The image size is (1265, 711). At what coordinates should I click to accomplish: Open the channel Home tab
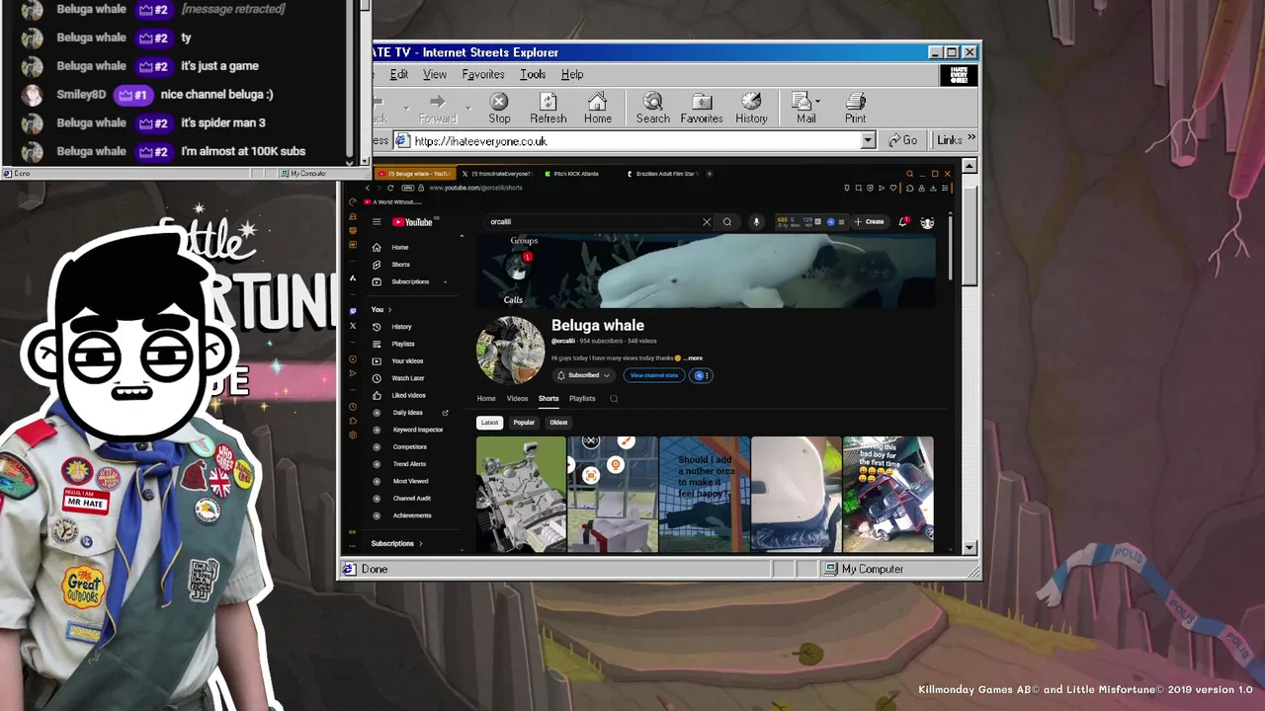pyautogui.click(x=486, y=399)
